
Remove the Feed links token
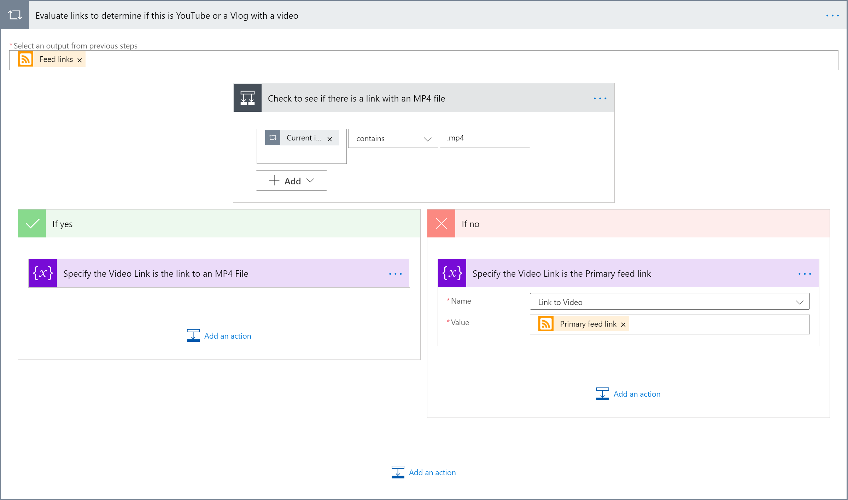tap(80, 60)
